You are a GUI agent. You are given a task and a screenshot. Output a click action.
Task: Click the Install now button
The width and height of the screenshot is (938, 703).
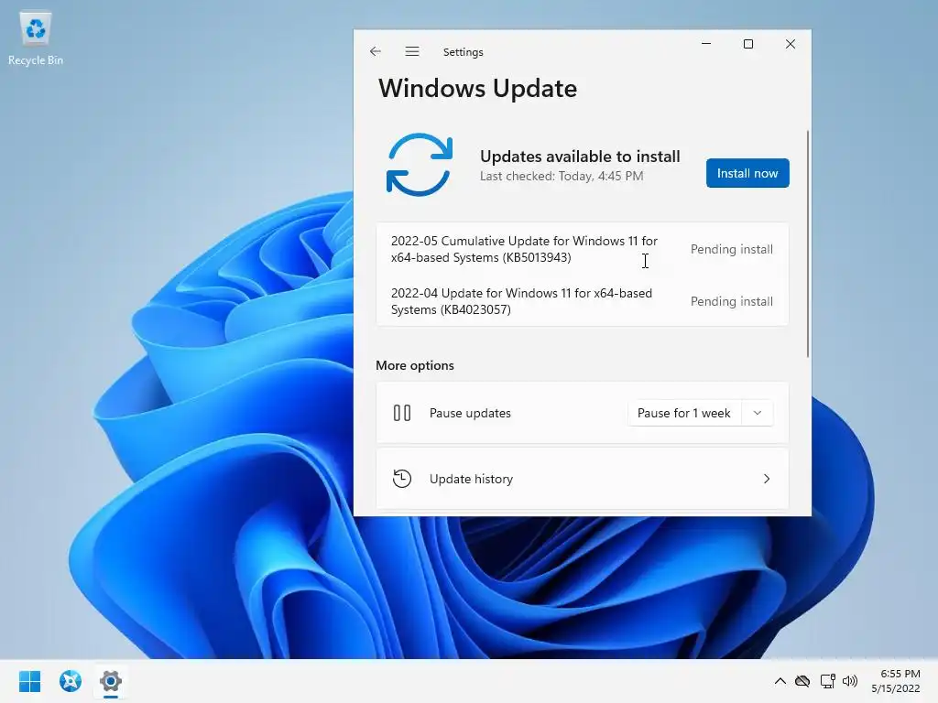pyautogui.click(x=747, y=173)
